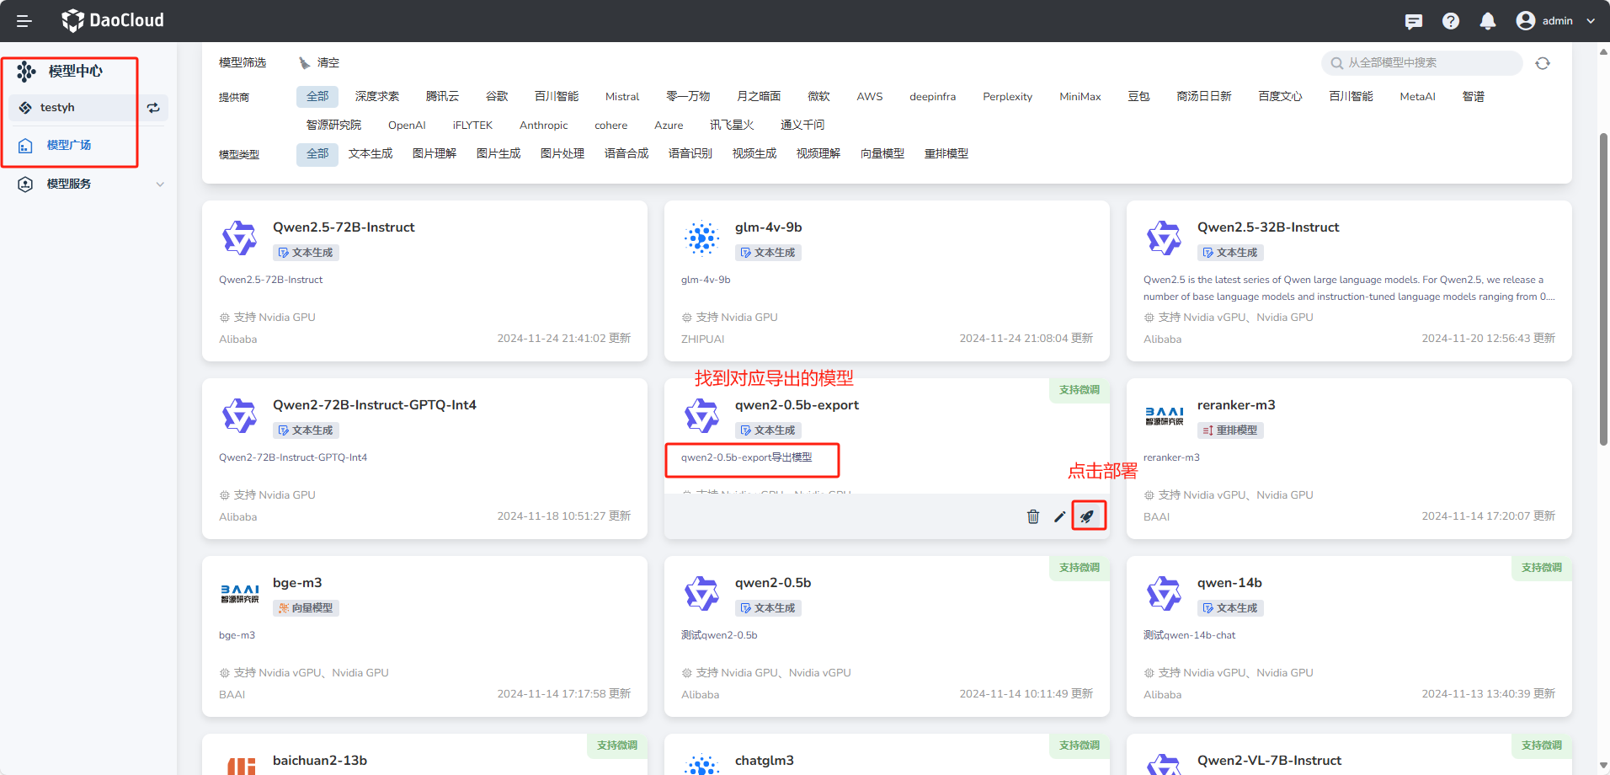
Task: Filter providers by 深度求索
Action: tap(377, 97)
